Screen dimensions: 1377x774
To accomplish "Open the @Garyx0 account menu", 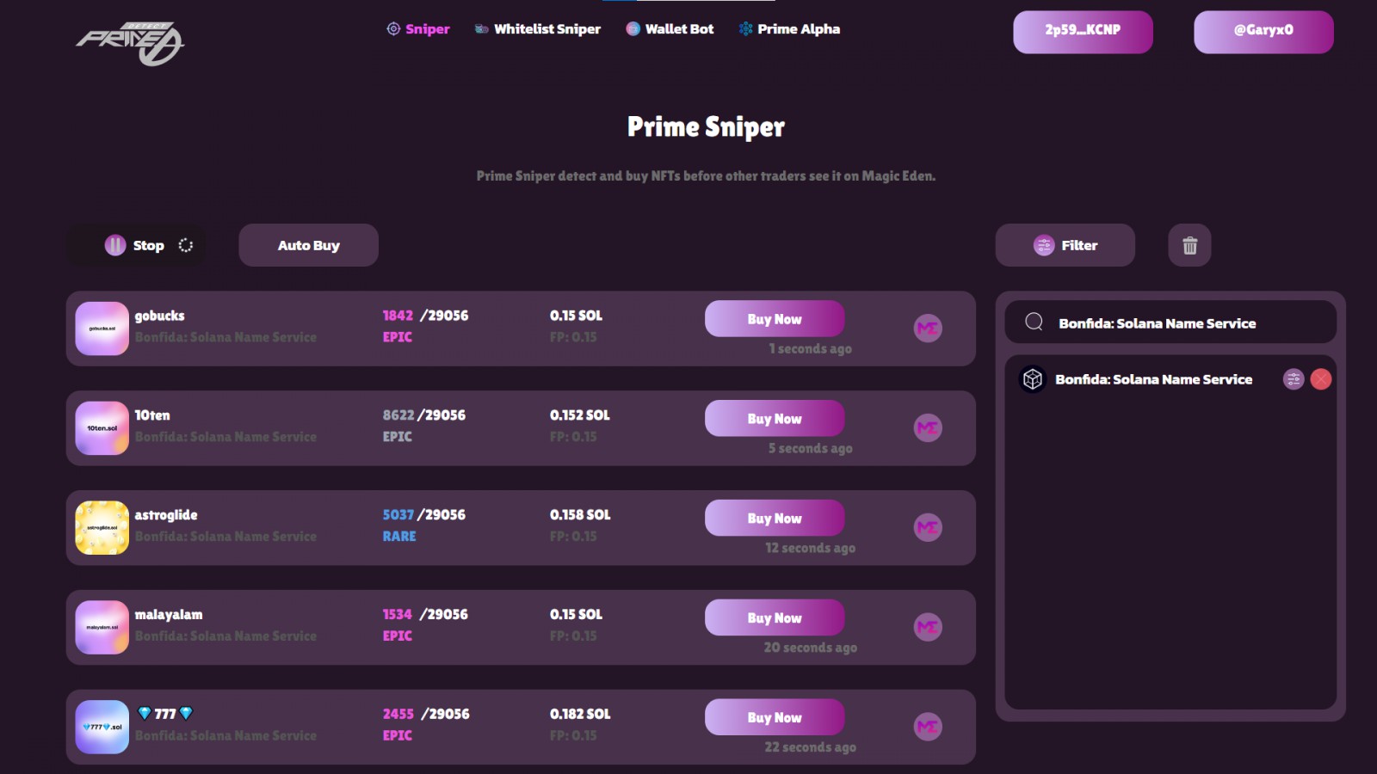I will click(1263, 32).
